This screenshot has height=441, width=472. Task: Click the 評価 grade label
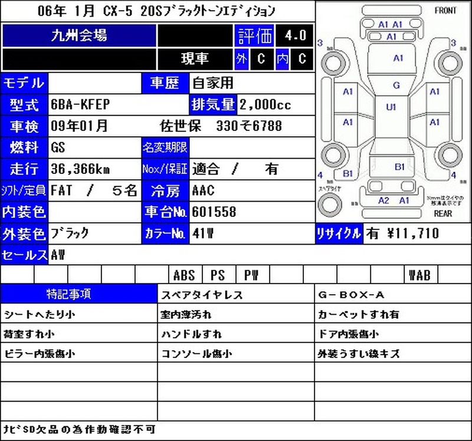click(254, 35)
